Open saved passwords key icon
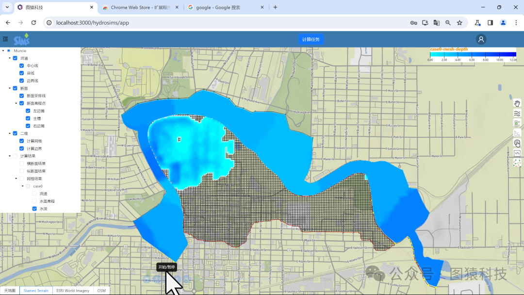Screen dimensions: 524x295 414,23
